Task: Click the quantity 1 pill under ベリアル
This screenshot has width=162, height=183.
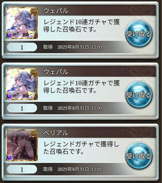Action: (x=22, y=169)
